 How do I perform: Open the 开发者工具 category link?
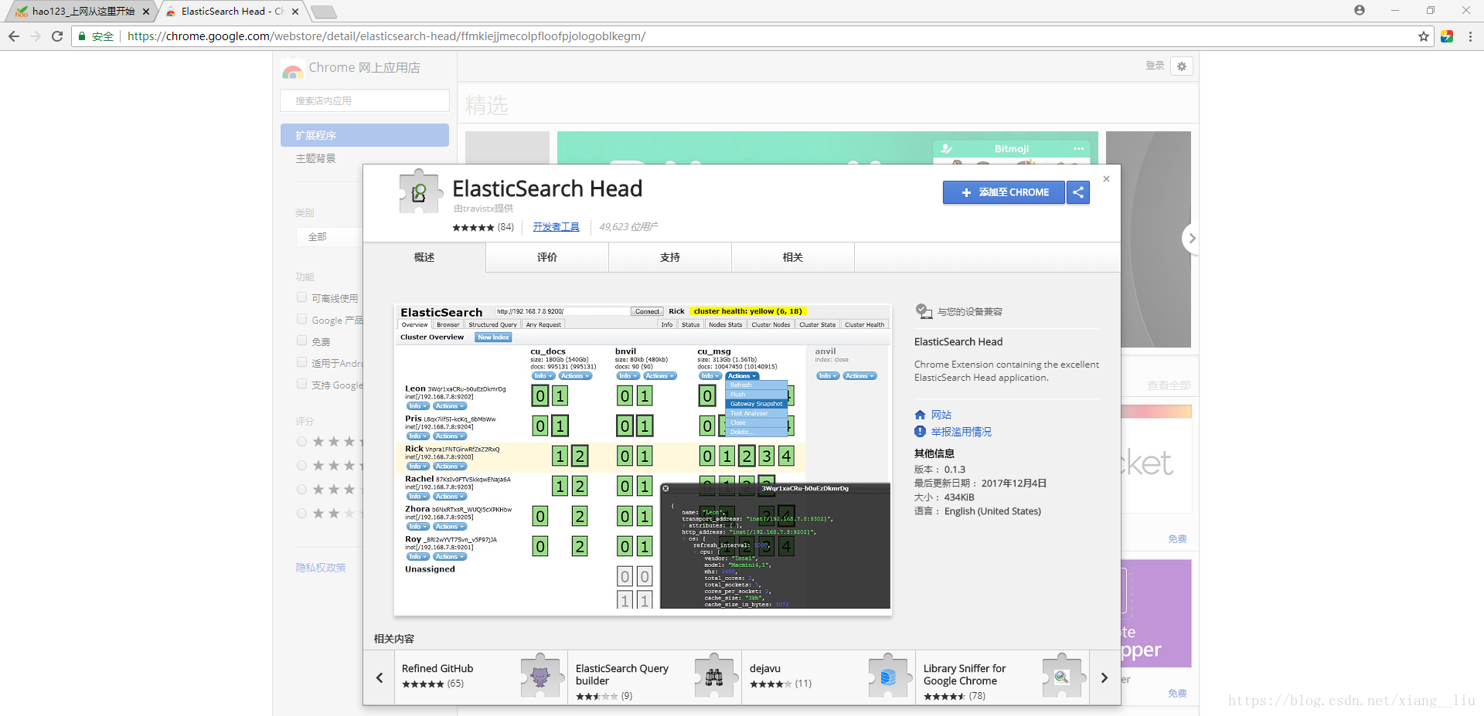(x=556, y=227)
